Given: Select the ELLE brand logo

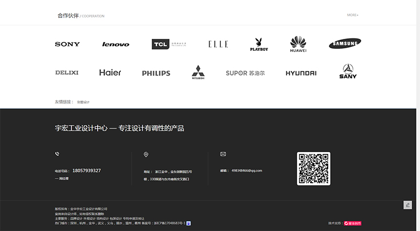Looking at the screenshot, I should tap(218, 44).
